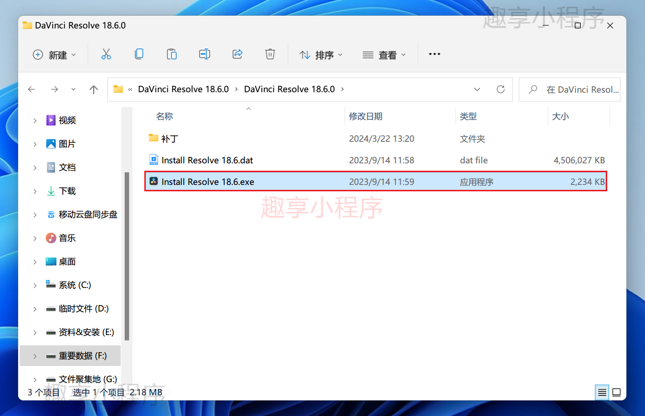
Task: Click the 移动云盘同步盘 cloud icon
Action: (51, 214)
